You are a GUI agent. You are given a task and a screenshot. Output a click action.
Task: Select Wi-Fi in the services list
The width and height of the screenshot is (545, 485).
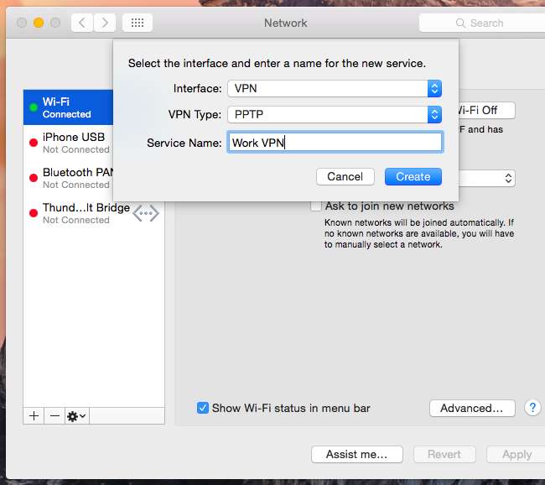pyautogui.click(x=67, y=107)
